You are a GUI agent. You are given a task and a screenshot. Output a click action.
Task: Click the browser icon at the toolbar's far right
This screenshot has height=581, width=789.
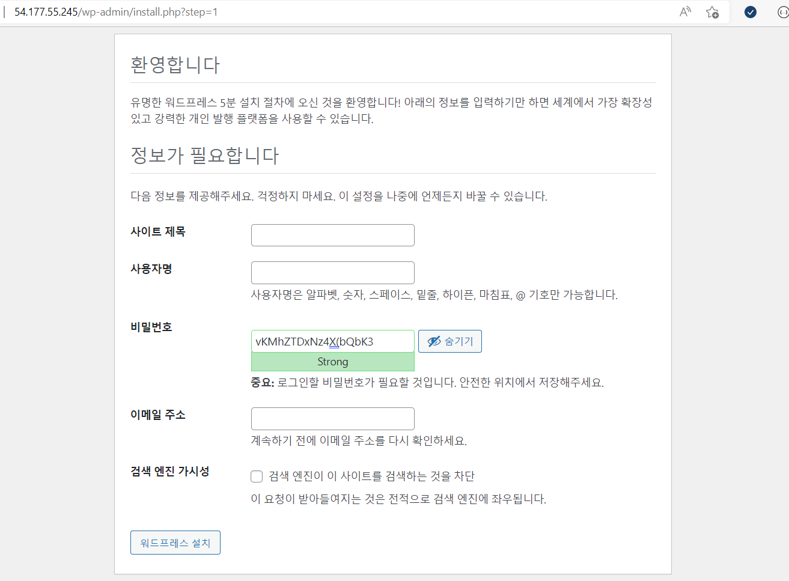783,12
